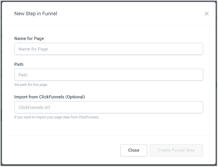The image size is (218, 167).
Task: Click the ClickFunnels import helper text below the field
Action: pos(57,117)
